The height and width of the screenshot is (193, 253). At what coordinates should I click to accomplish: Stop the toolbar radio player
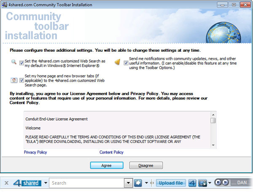[x=218, y=182]
